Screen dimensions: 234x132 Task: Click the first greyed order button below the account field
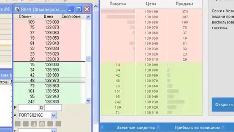click(x=18, y=124)
